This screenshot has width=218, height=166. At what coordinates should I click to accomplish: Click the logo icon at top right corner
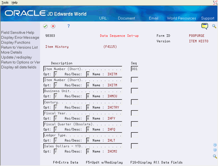[x=215, y=3]
